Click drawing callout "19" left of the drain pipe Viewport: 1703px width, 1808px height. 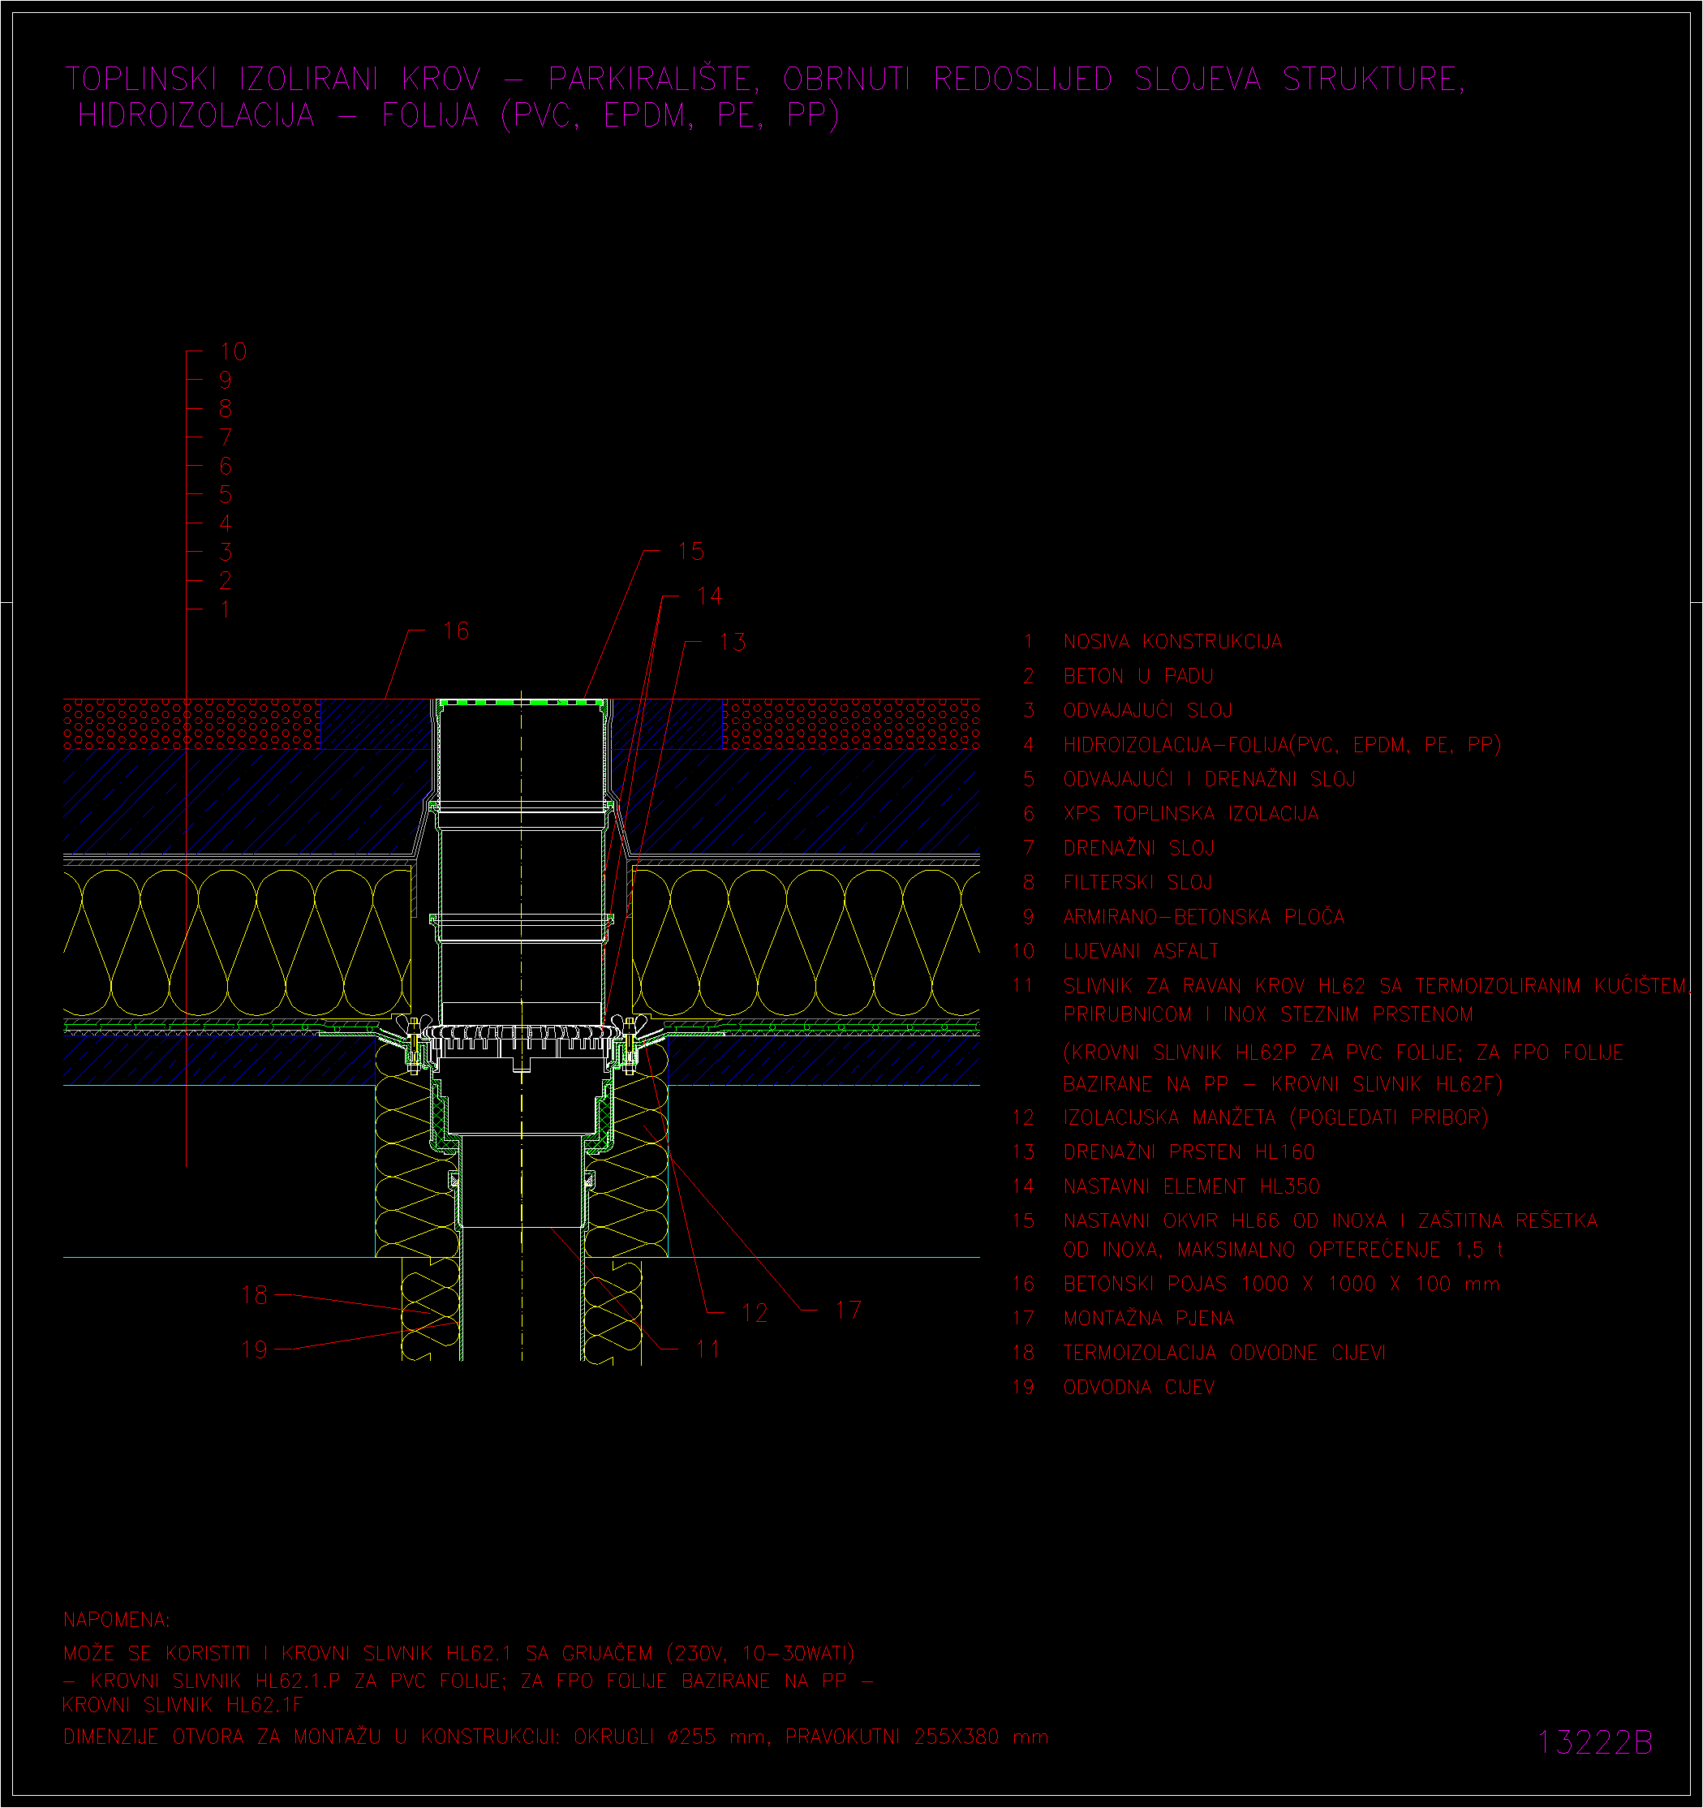tap(255, 1350)
